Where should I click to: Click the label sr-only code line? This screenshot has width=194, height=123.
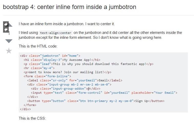coord(75,80)
